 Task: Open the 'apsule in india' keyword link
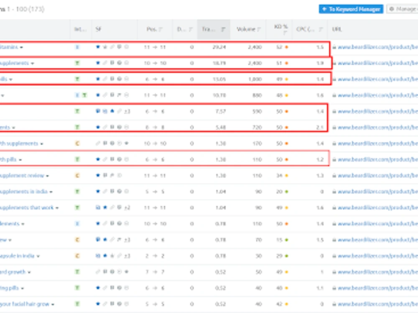(x=17, y=256)
